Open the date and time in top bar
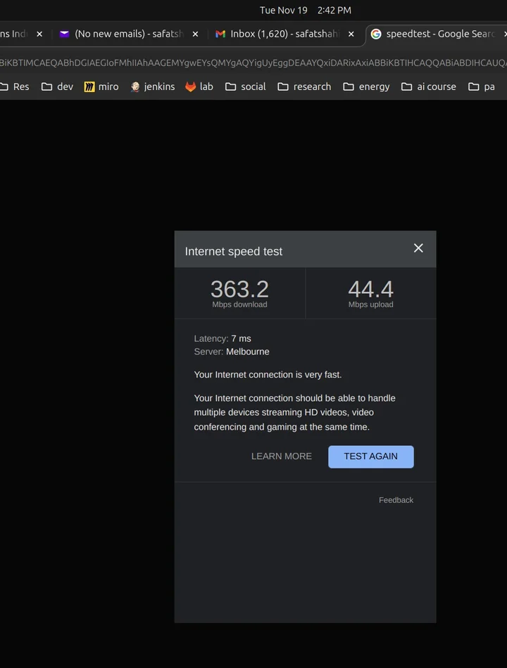The width and height of the screenshot is (507, 668). point(305,10)
